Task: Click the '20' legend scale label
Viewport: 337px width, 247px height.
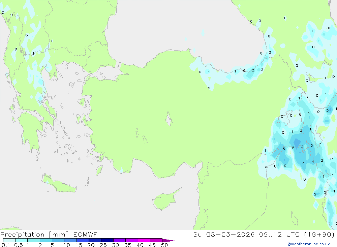Action: coord(91,245)
